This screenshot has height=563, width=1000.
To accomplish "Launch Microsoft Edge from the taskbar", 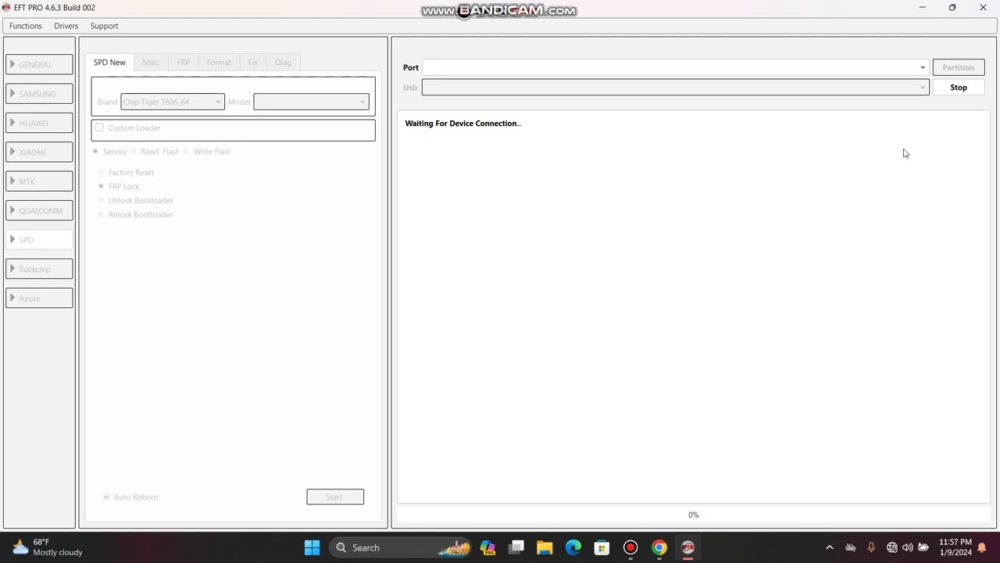I will tap(573, 547).
